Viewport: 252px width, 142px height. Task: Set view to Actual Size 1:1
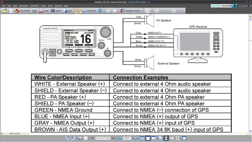click(142, 138)
